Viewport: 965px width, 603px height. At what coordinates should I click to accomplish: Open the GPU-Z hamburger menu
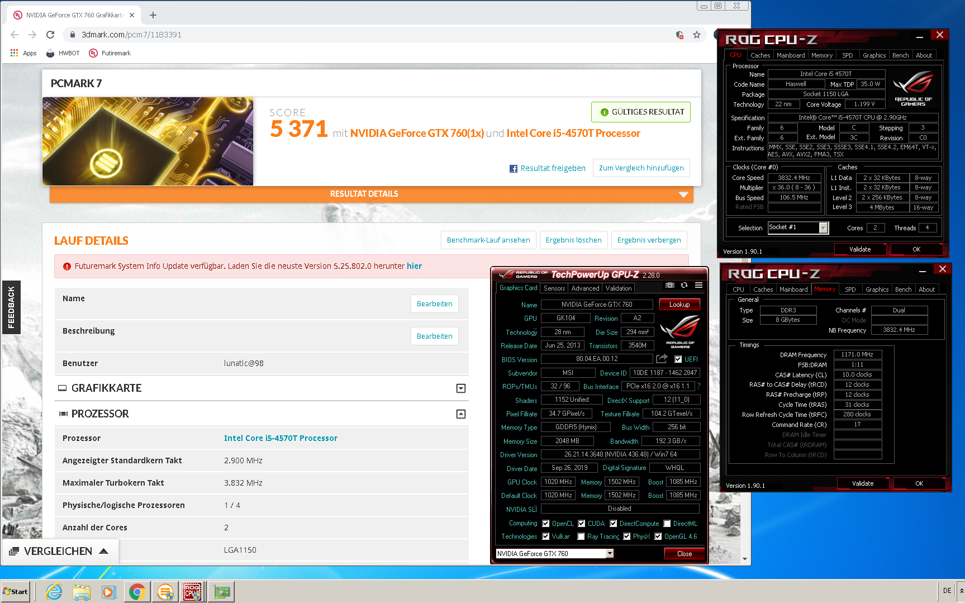(698, 286)
